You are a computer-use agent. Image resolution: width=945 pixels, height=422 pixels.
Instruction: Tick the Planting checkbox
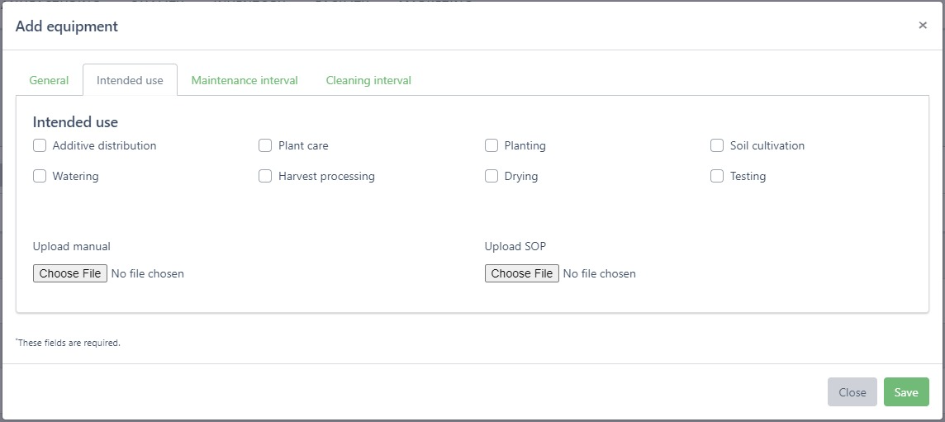coord(491,145)
